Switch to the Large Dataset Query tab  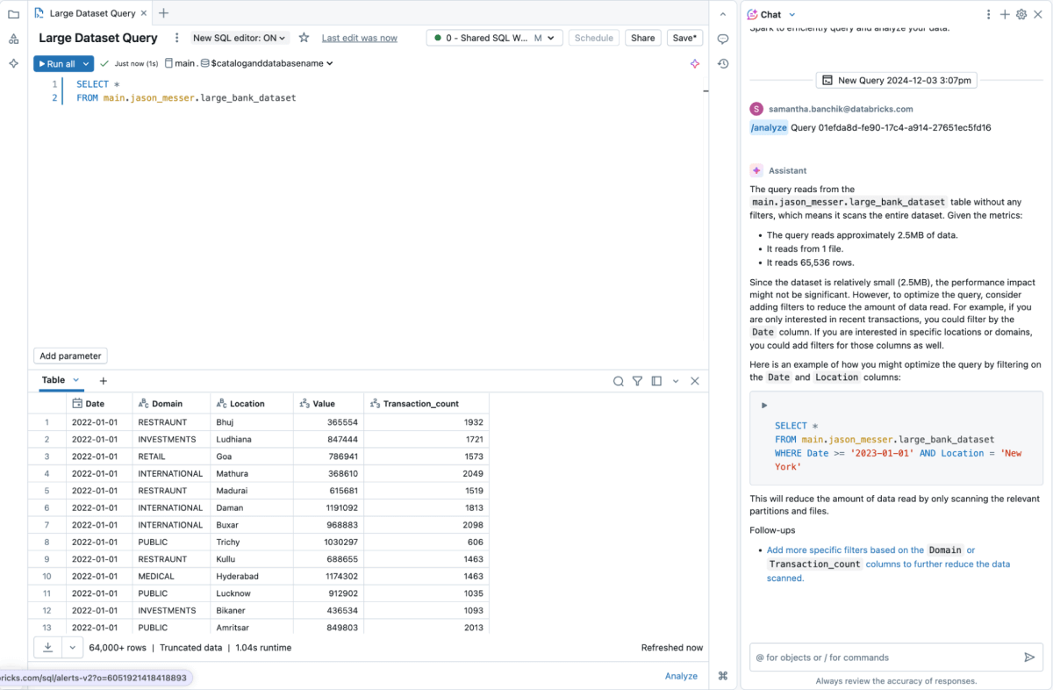click(90, 13)
